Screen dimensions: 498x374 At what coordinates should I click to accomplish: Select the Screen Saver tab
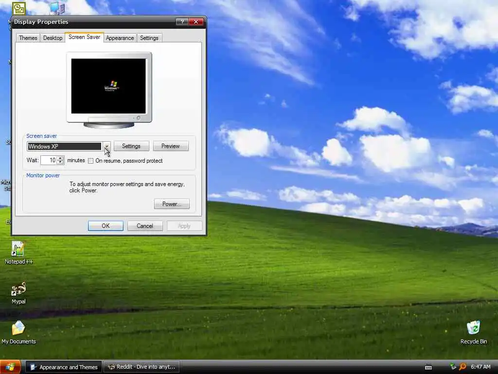click(84, 37)
